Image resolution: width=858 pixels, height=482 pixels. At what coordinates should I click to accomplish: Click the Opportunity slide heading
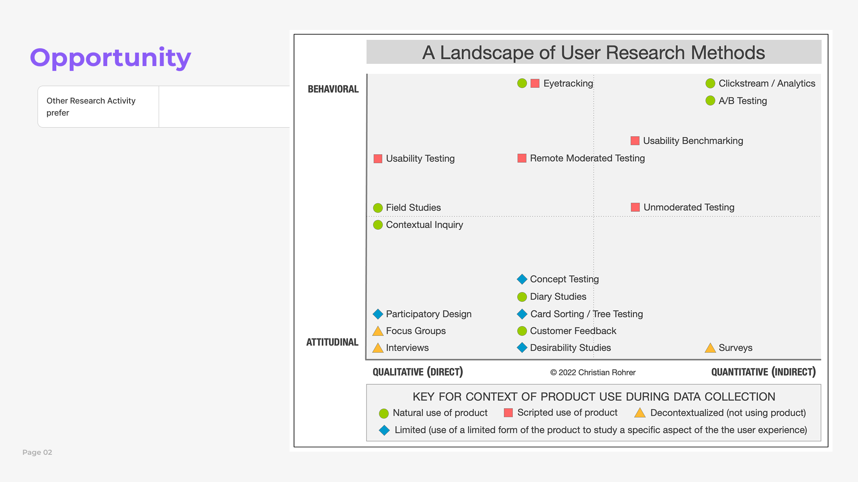pyautogui.click(x=110, y=58)
